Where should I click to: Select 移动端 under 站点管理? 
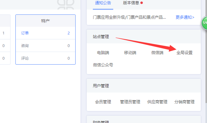(130, 53)
